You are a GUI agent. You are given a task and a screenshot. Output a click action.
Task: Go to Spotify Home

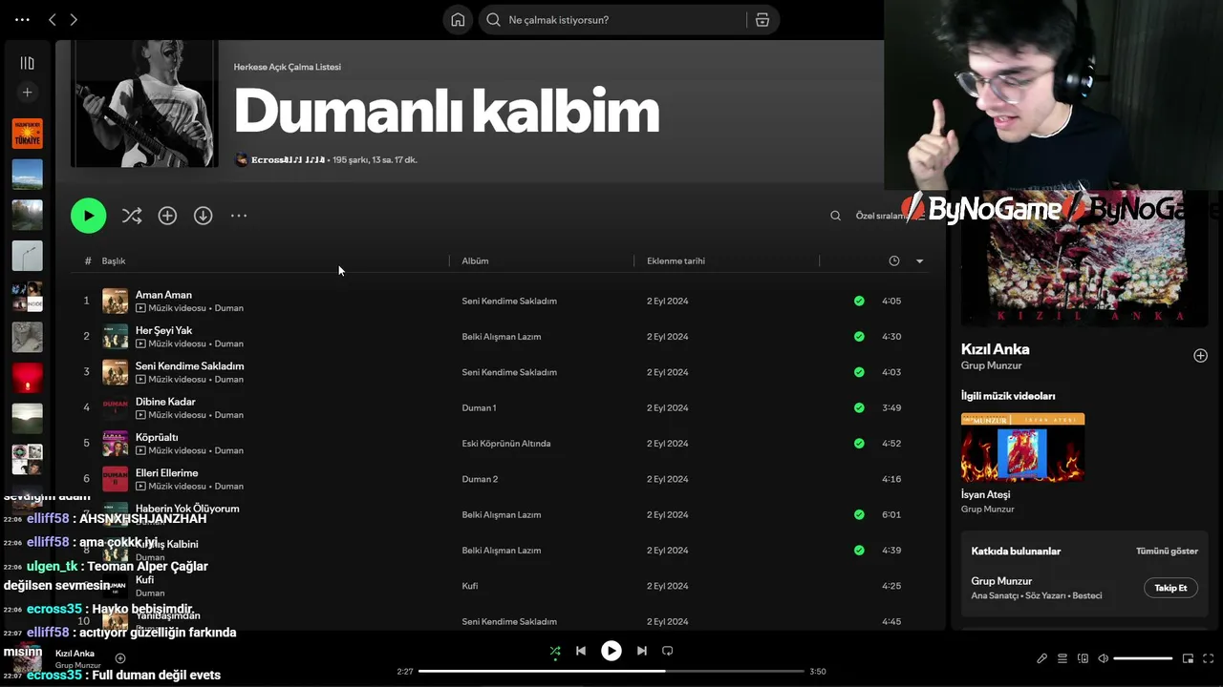click(x=458, y=20)
